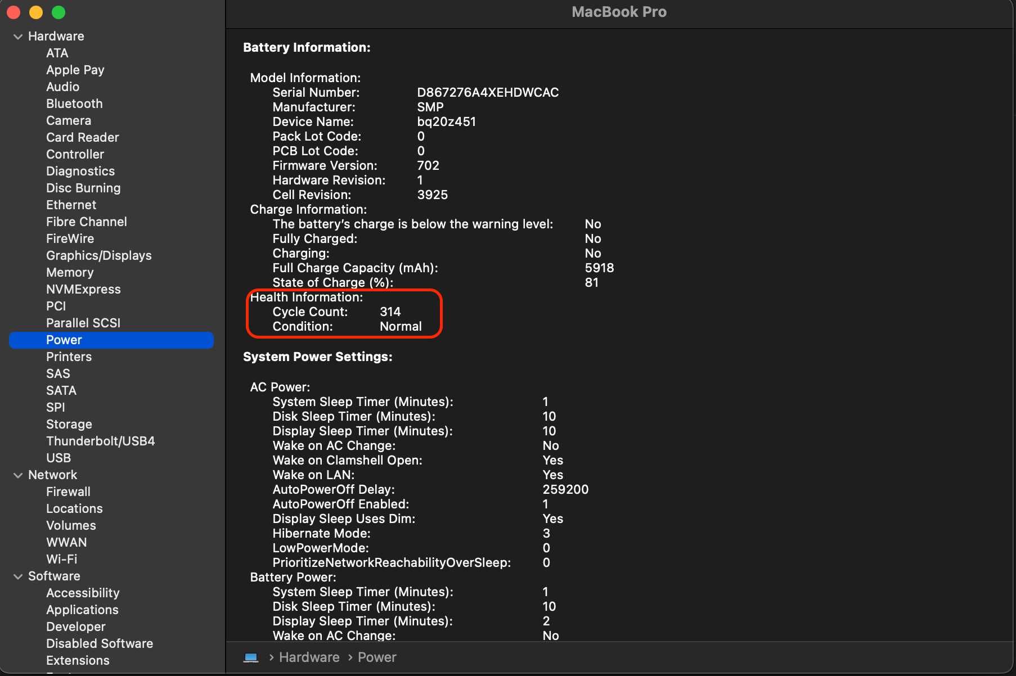Open Accessibility under Software
Image resolution: width=1016 pixels, height=676 pixels.
[x=83, y=593]
